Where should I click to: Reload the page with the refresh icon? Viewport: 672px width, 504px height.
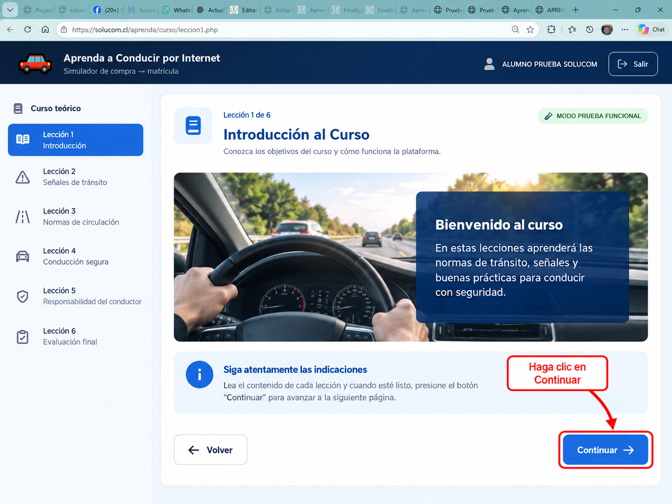point(28,29)
